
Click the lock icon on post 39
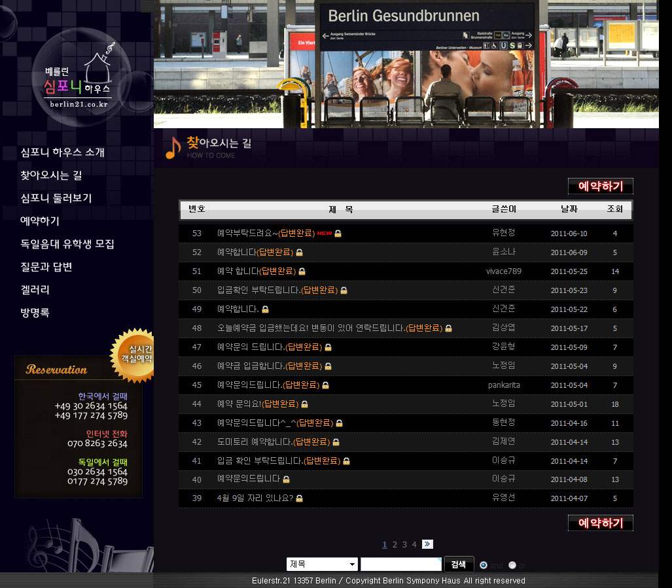pyautogui.click(x=300, y=498)
